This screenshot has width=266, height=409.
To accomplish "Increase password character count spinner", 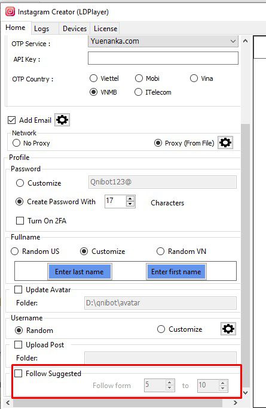I will [x=130, y=198].
